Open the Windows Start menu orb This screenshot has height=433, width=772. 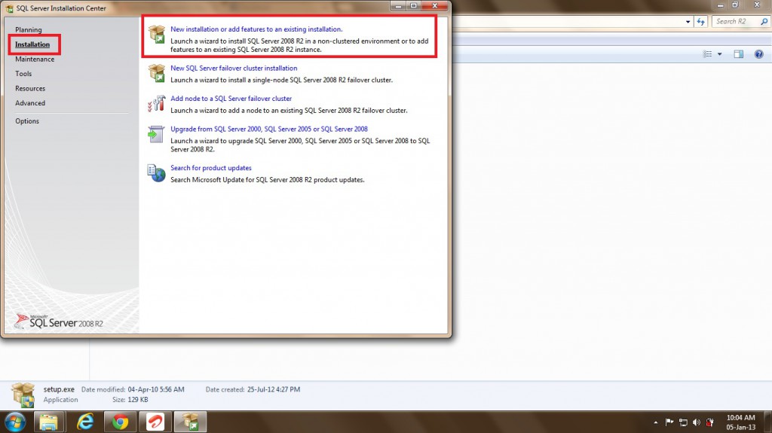click(16, 421)
